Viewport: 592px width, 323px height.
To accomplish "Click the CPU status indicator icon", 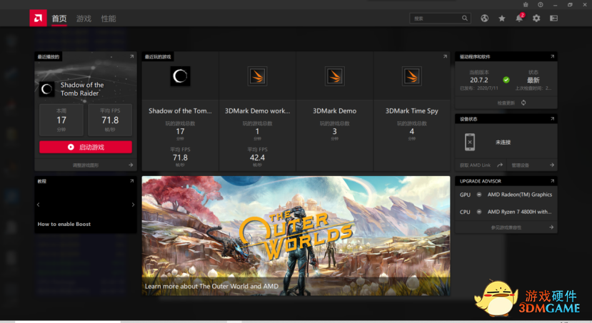I will 479,212.
